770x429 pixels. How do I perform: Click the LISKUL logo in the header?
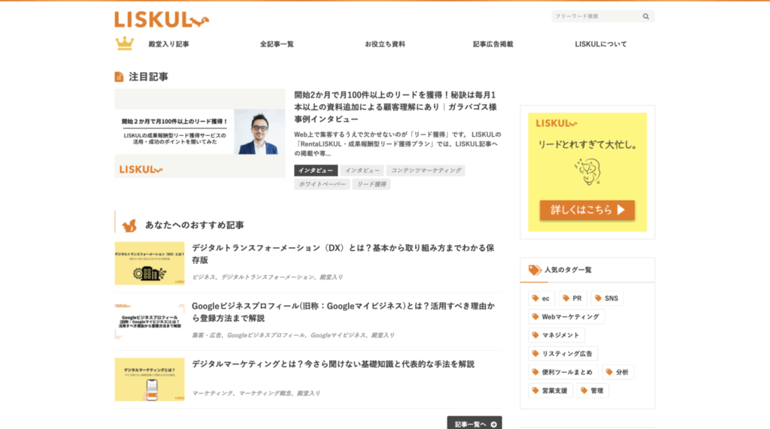pyautogui.click(x=162, y=20)
